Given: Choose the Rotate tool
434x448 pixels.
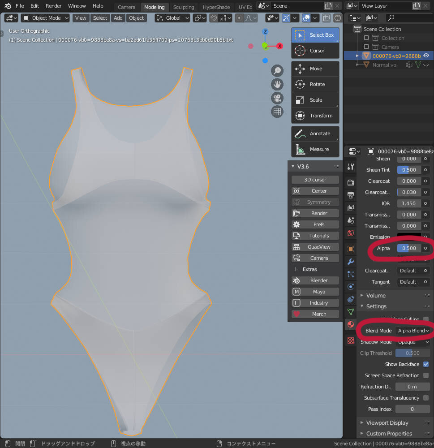Looking at the screenshot, I should tap(315, 84).
